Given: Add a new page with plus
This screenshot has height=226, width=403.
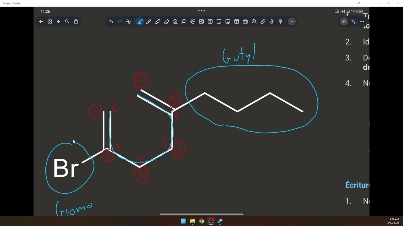Looking at the screenshot, I should click(x=58, y=22).
